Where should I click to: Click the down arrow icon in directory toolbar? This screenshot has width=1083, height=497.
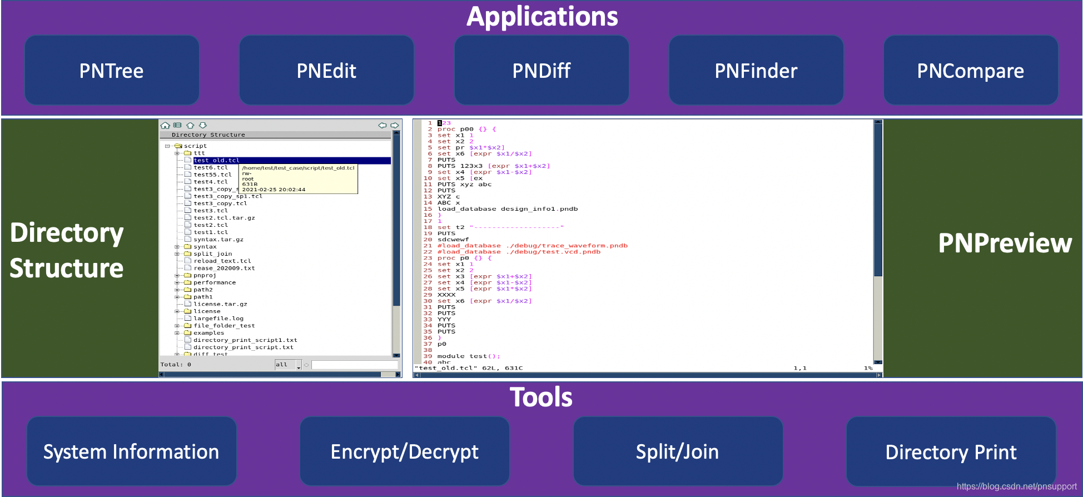pyautogui.click(x=203, y=126)
